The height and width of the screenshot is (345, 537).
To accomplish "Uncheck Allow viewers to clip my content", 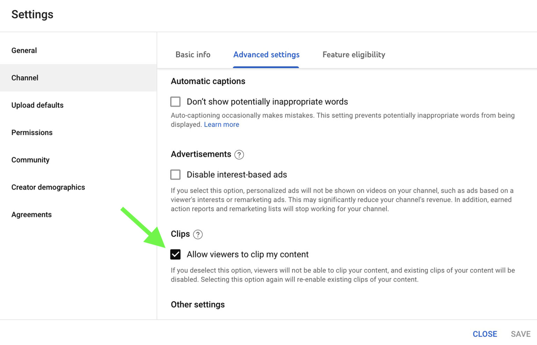I will coord(176,254).
